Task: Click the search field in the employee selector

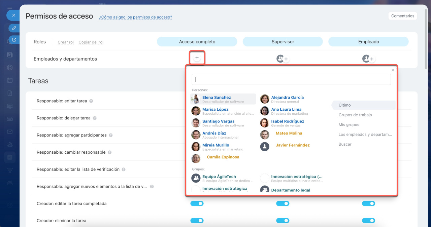Action: [291, 80]
